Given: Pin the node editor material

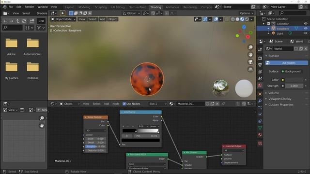Looking at the screenshot, I should (x=223, y=103).
